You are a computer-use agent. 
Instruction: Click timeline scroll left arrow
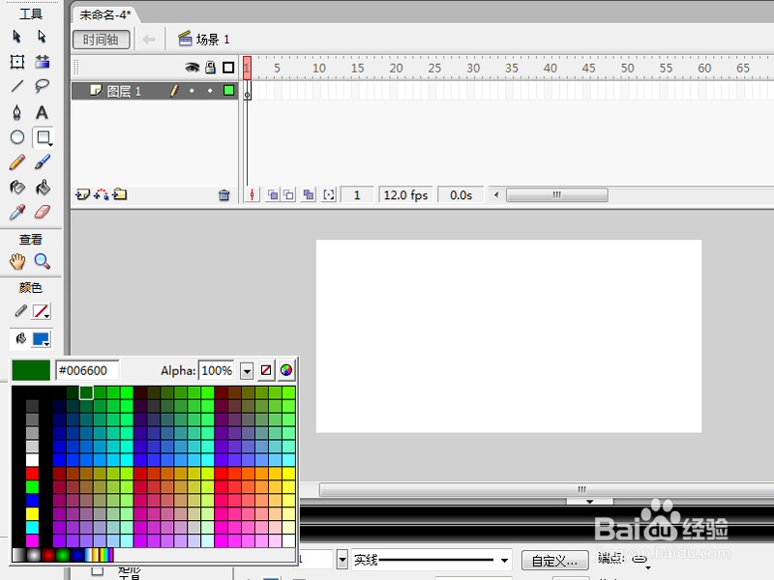click(x=496, y=195)
